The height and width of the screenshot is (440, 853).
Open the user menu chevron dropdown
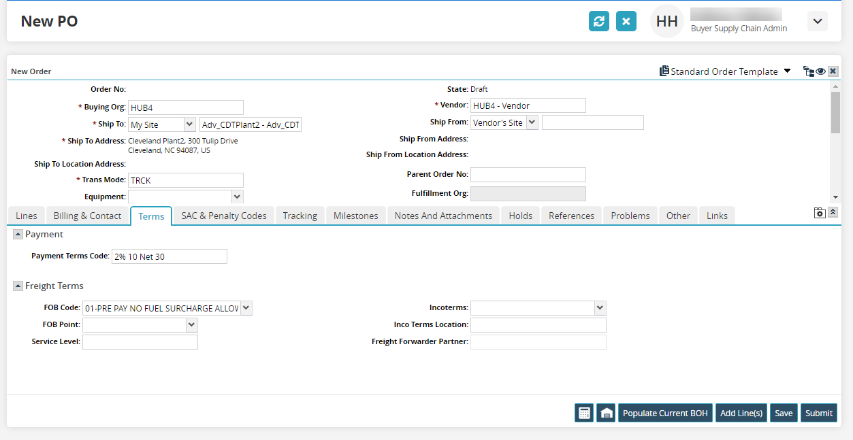click(x=818, y=21)
